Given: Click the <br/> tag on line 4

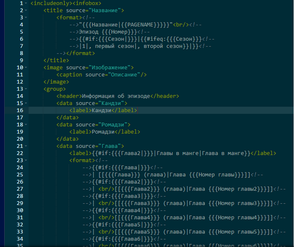Looking at the screenshot, I should pos(181,25).
